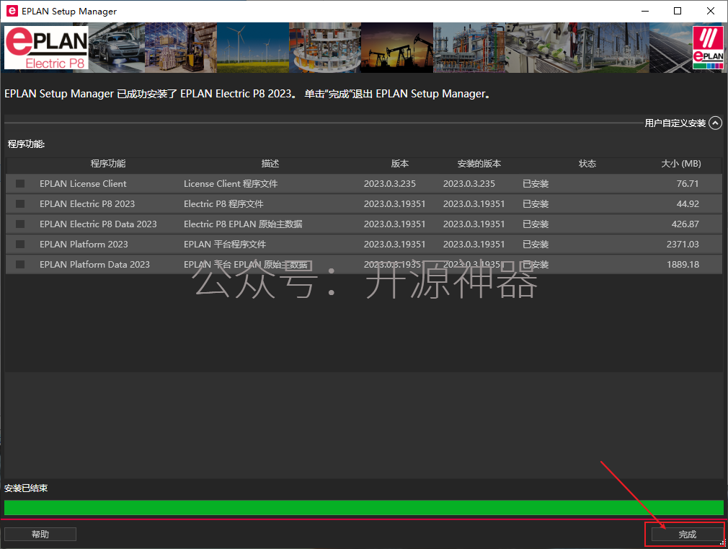Click the 已安装 status for EPLAN Electric P8 2023

(536, 203)
